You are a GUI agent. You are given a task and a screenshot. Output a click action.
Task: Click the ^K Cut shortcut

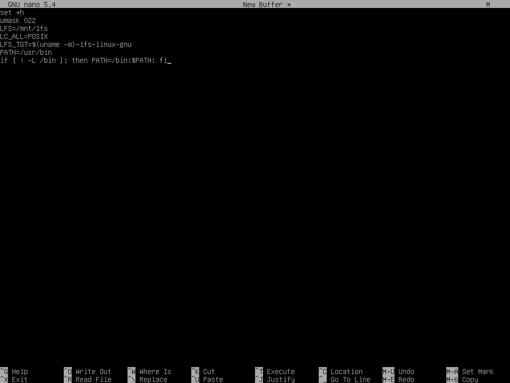[x=203, y=372]
